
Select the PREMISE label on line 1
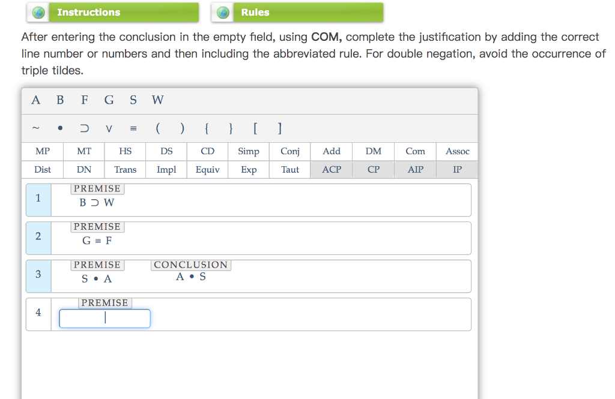97,188
